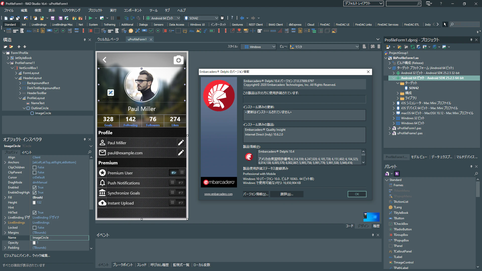Open the Windows style dropdown
The image size is (482, 271).
pos(258,47)
